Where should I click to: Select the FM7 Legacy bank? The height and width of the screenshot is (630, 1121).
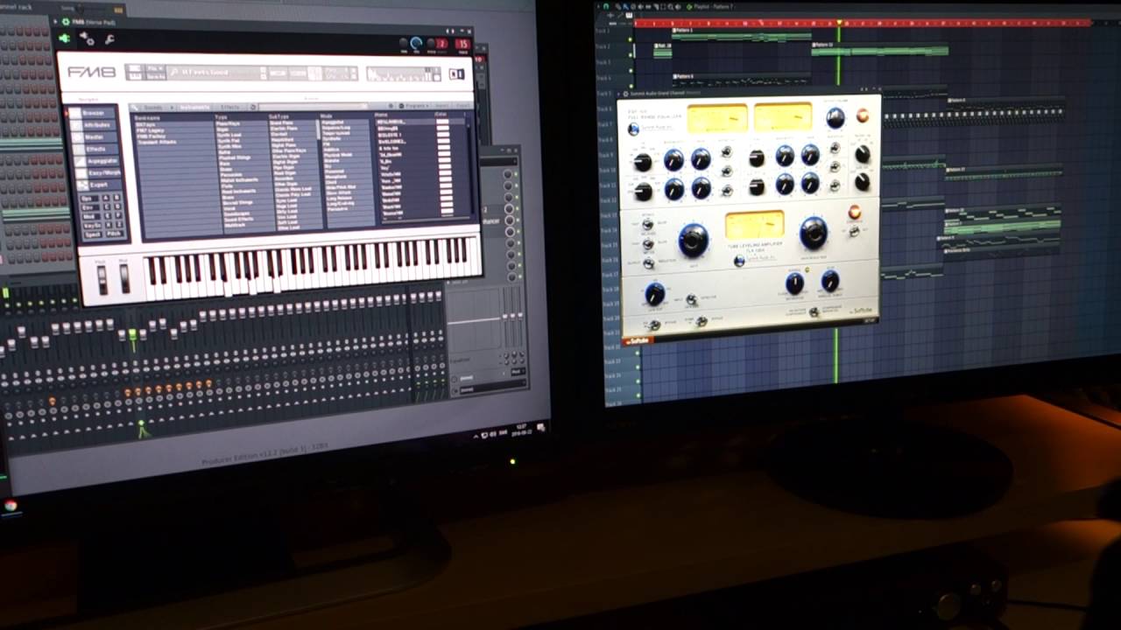151,130
